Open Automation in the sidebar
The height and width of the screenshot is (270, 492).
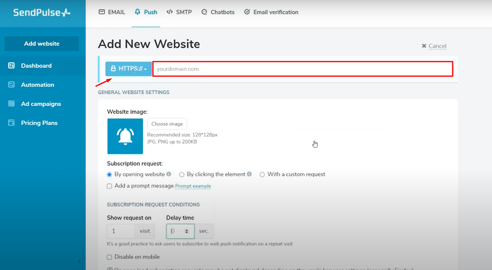[38, 85]
